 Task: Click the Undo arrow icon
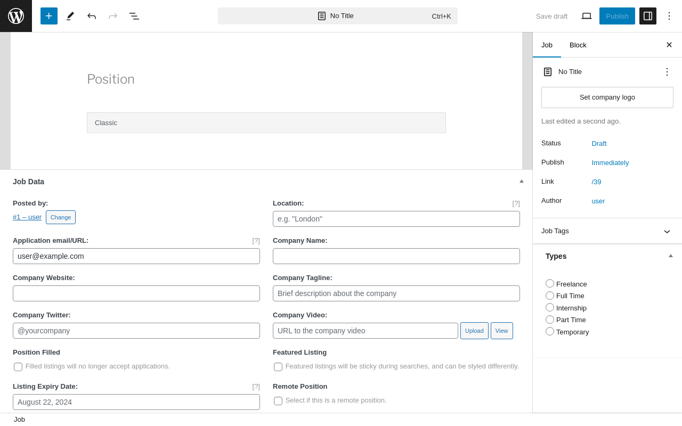pyautogui.click(x=92, y=16)
